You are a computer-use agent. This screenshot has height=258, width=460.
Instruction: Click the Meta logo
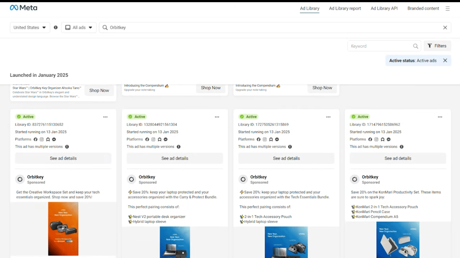23,8
